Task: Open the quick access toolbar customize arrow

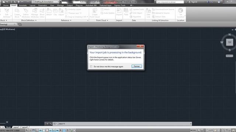Action: coord(60,2)
